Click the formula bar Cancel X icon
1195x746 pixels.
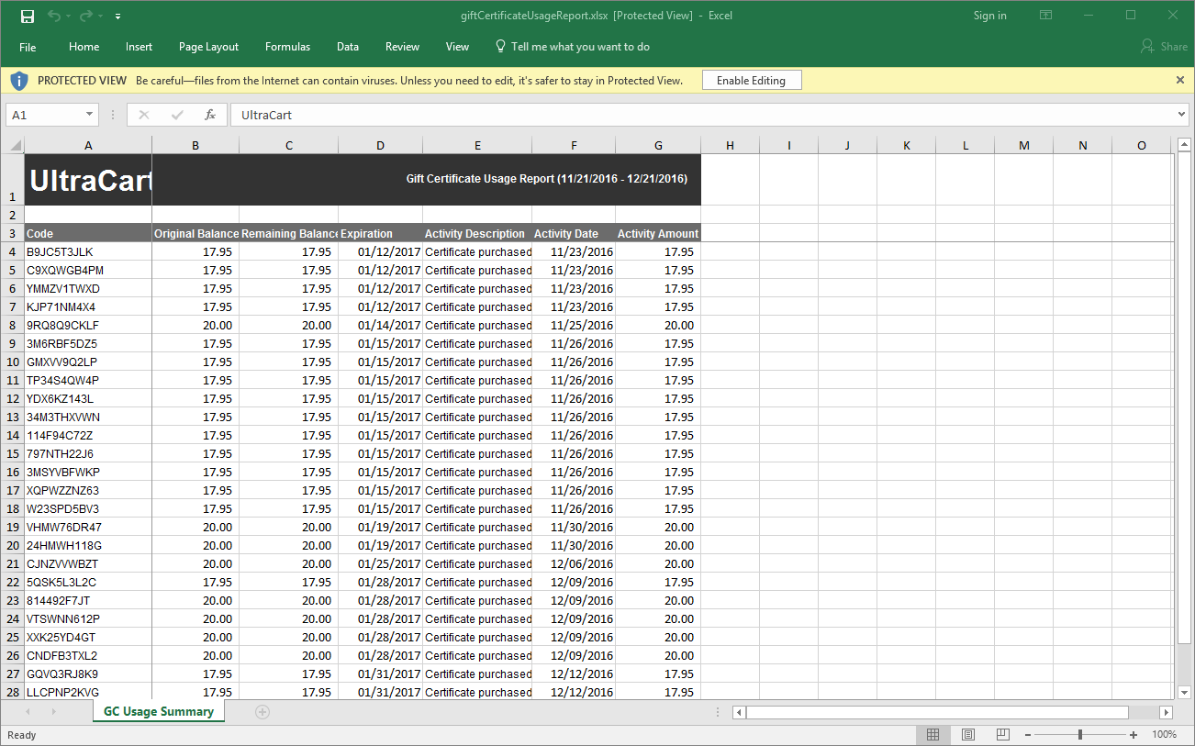tap(144, 115)
